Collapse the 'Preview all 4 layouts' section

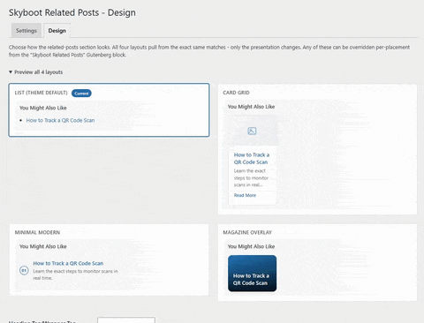pyautogui.click(x=35, y=72)
